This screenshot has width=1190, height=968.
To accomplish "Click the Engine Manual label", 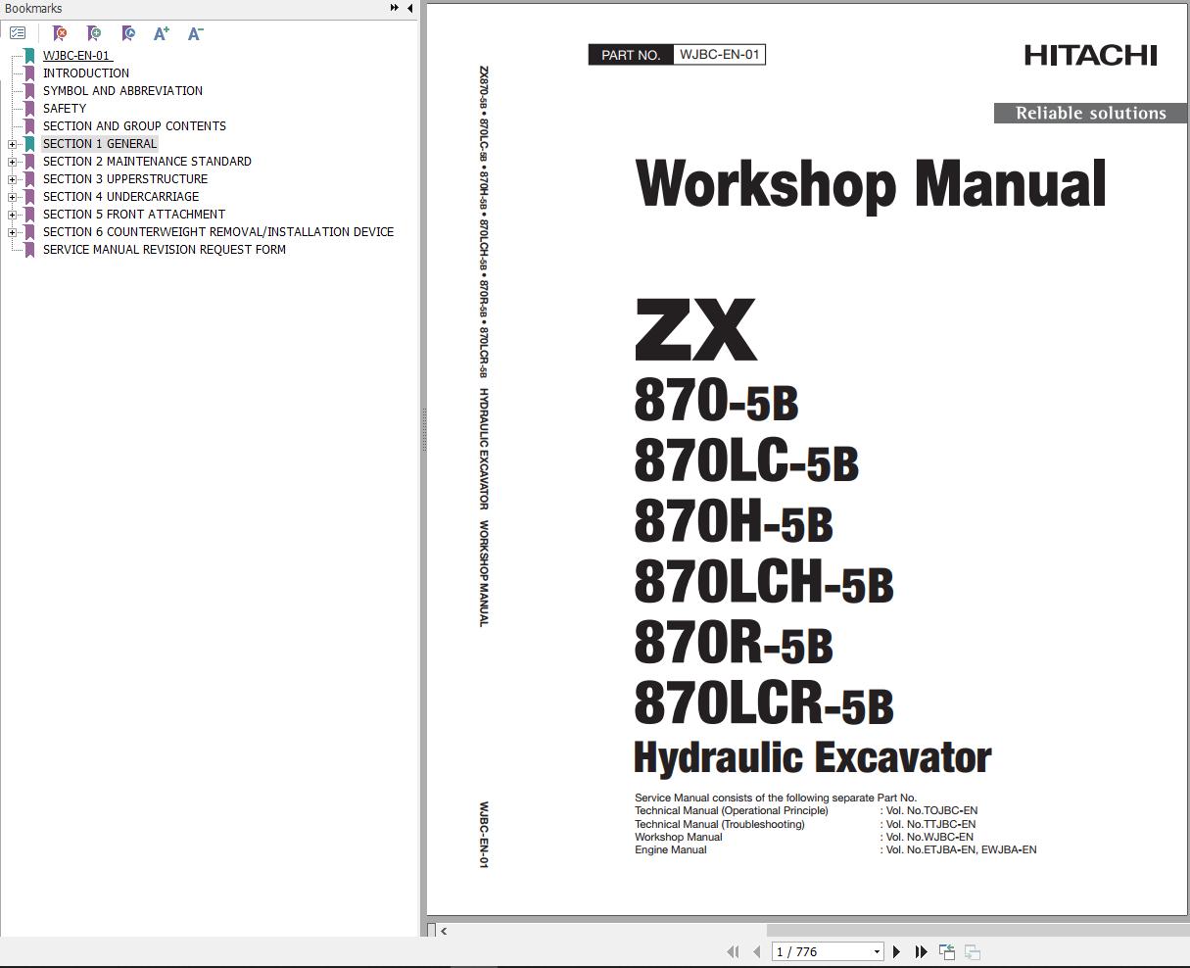I will point(671,849).
